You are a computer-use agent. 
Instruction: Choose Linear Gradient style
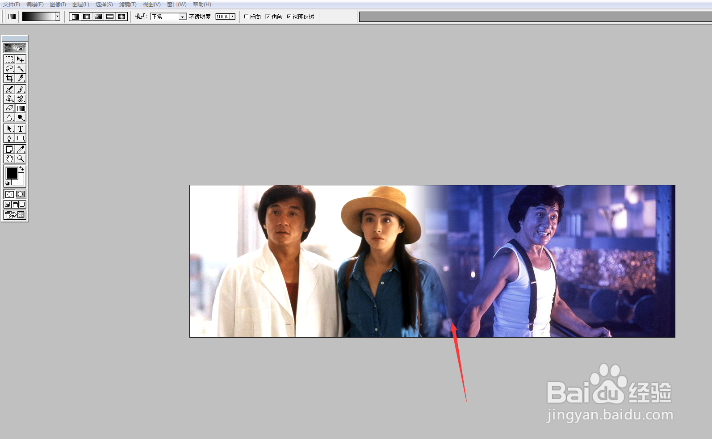(75, 17)
